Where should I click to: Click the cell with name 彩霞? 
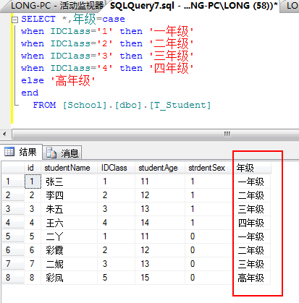[x=69, y=250]
